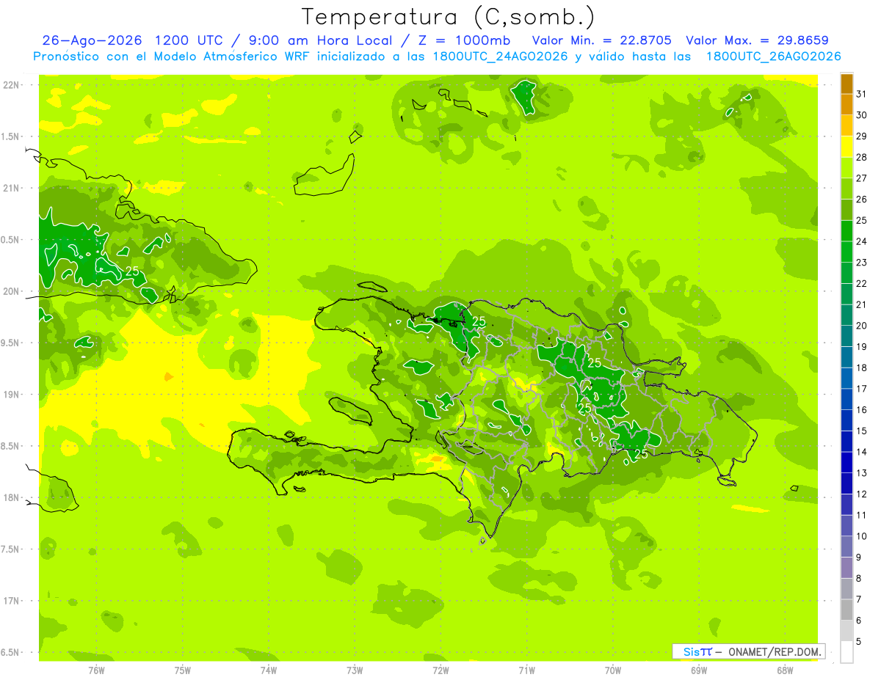Viewport: 881px width, 680px height.
Task: Click the 72W longitude axis label
Action: tap(440, 670)
